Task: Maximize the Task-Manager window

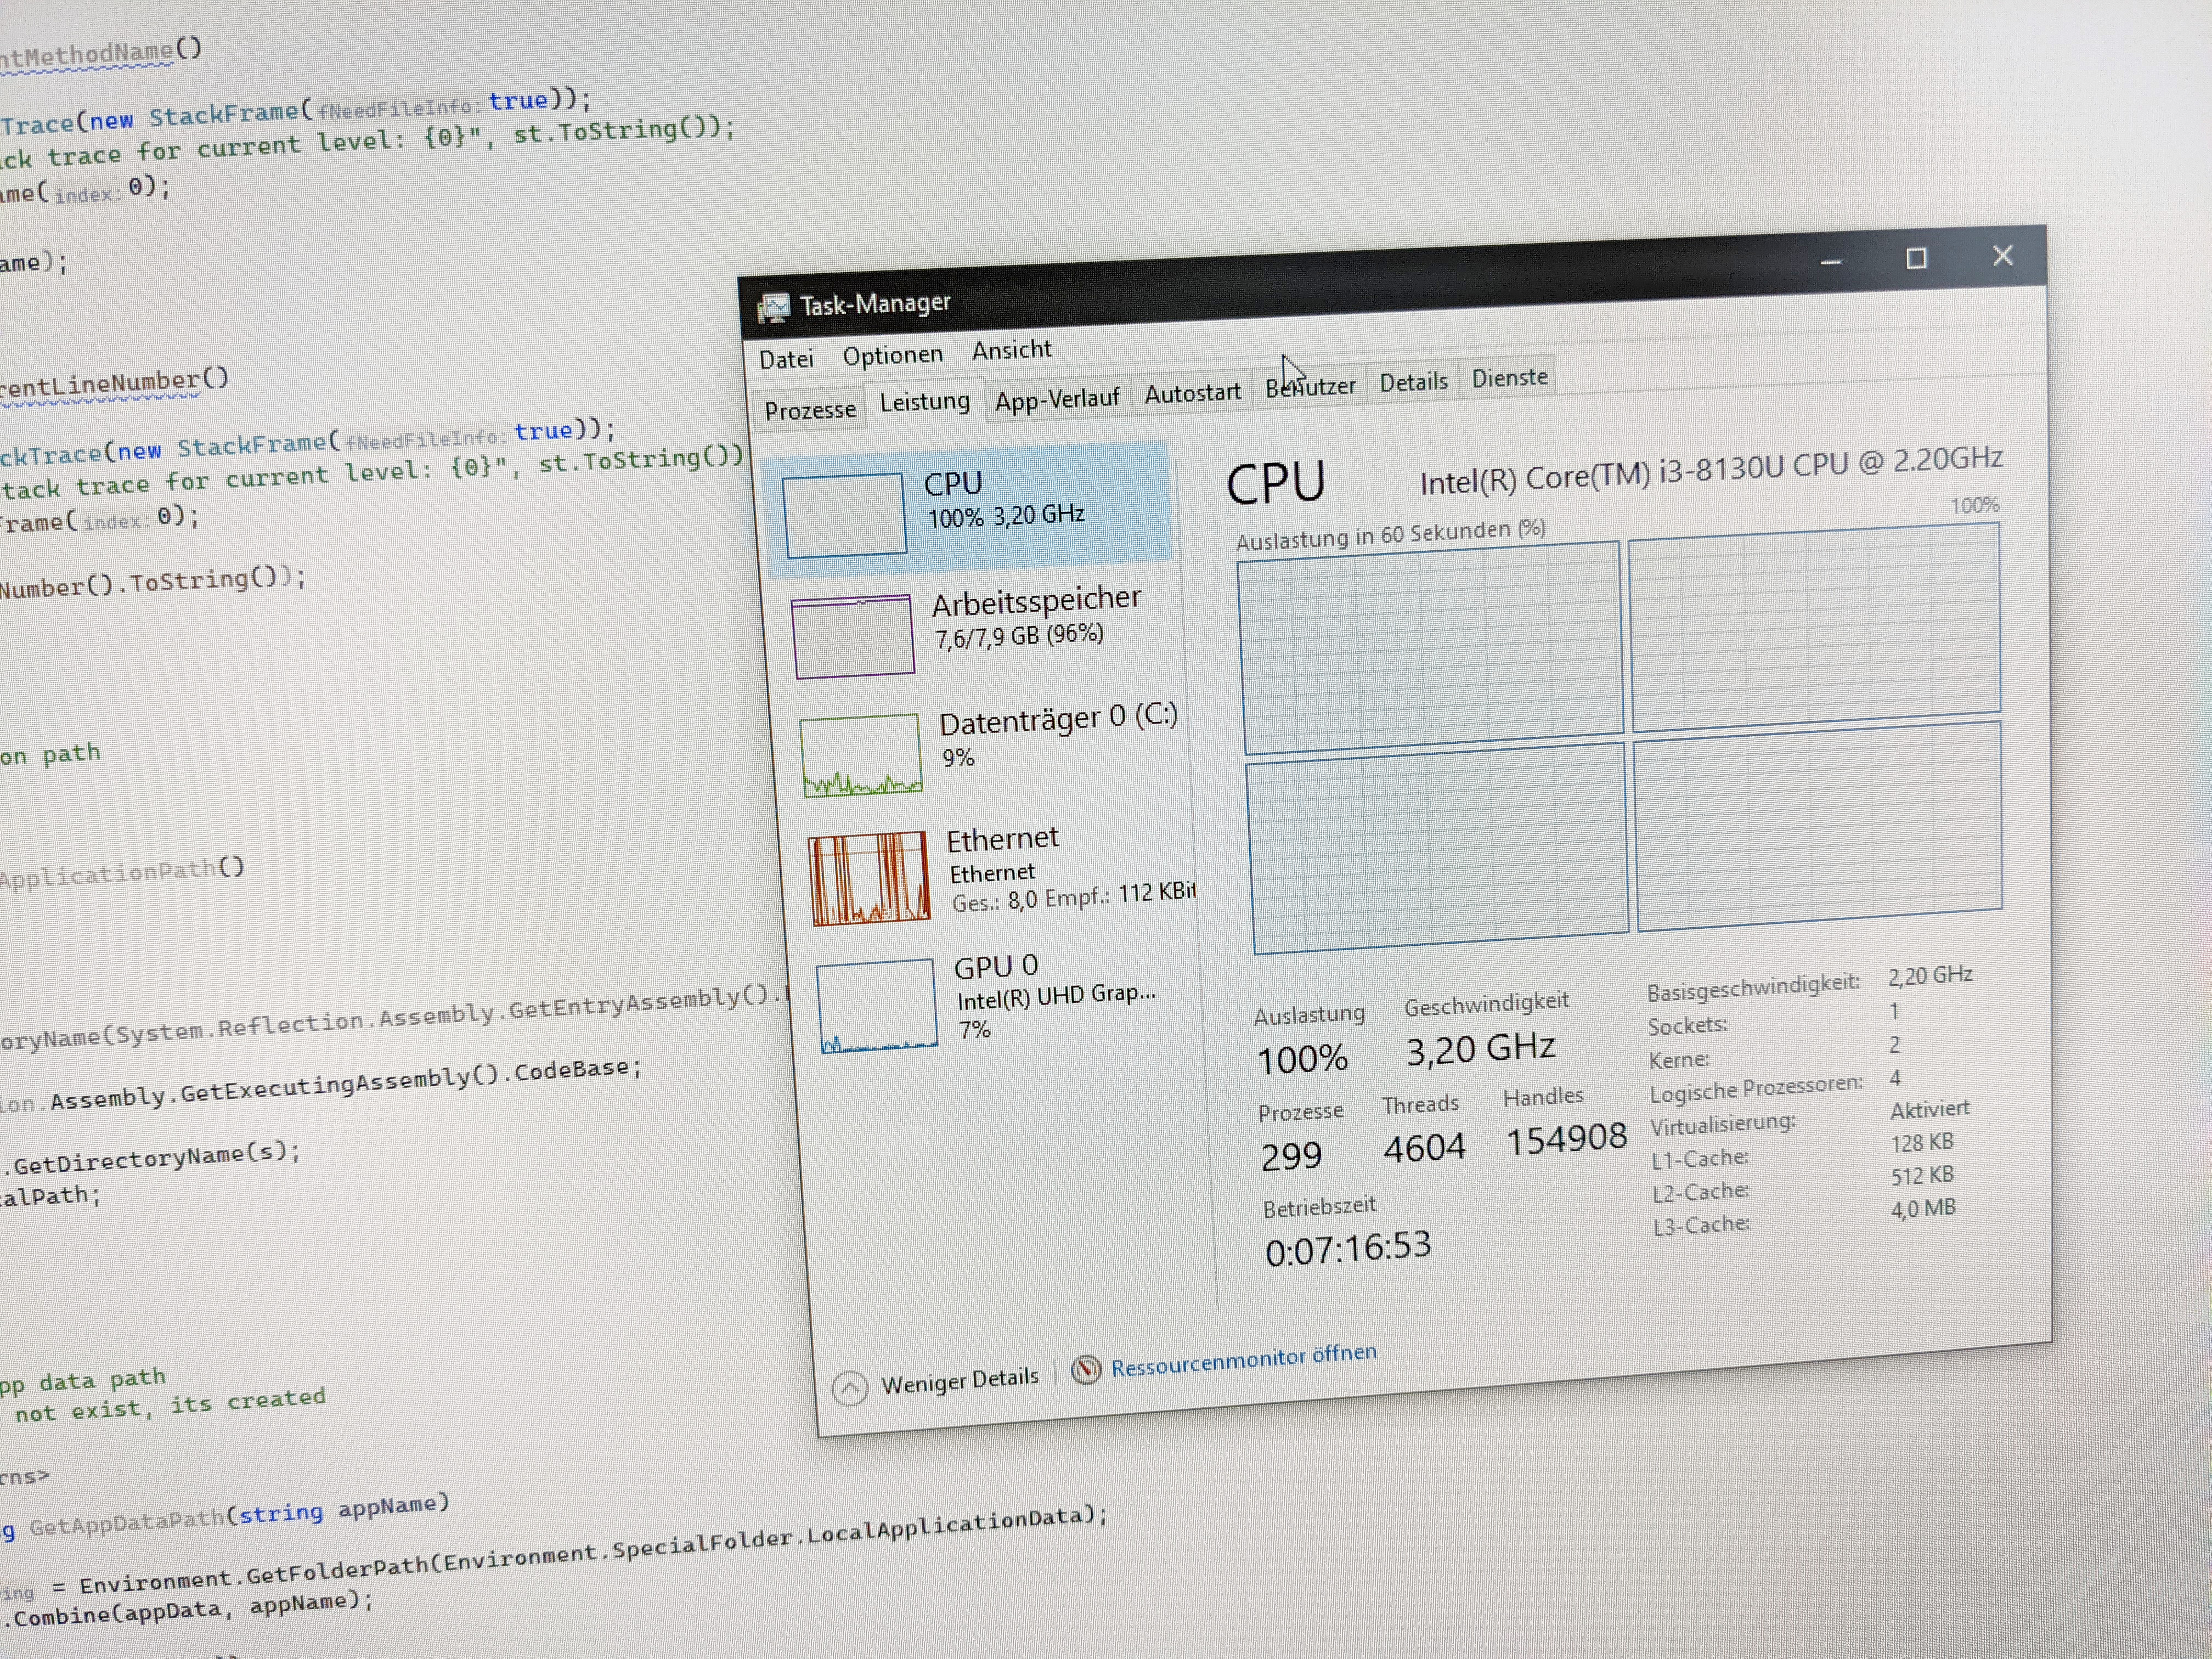Action: (x=1916, y=259)
